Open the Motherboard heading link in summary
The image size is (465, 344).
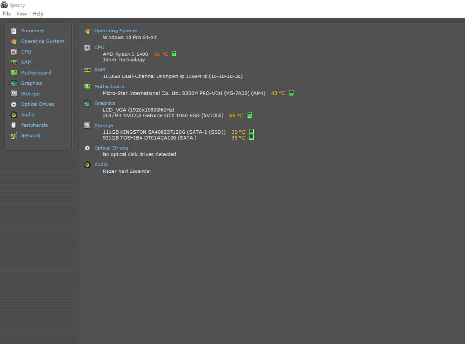coord(109,86)
